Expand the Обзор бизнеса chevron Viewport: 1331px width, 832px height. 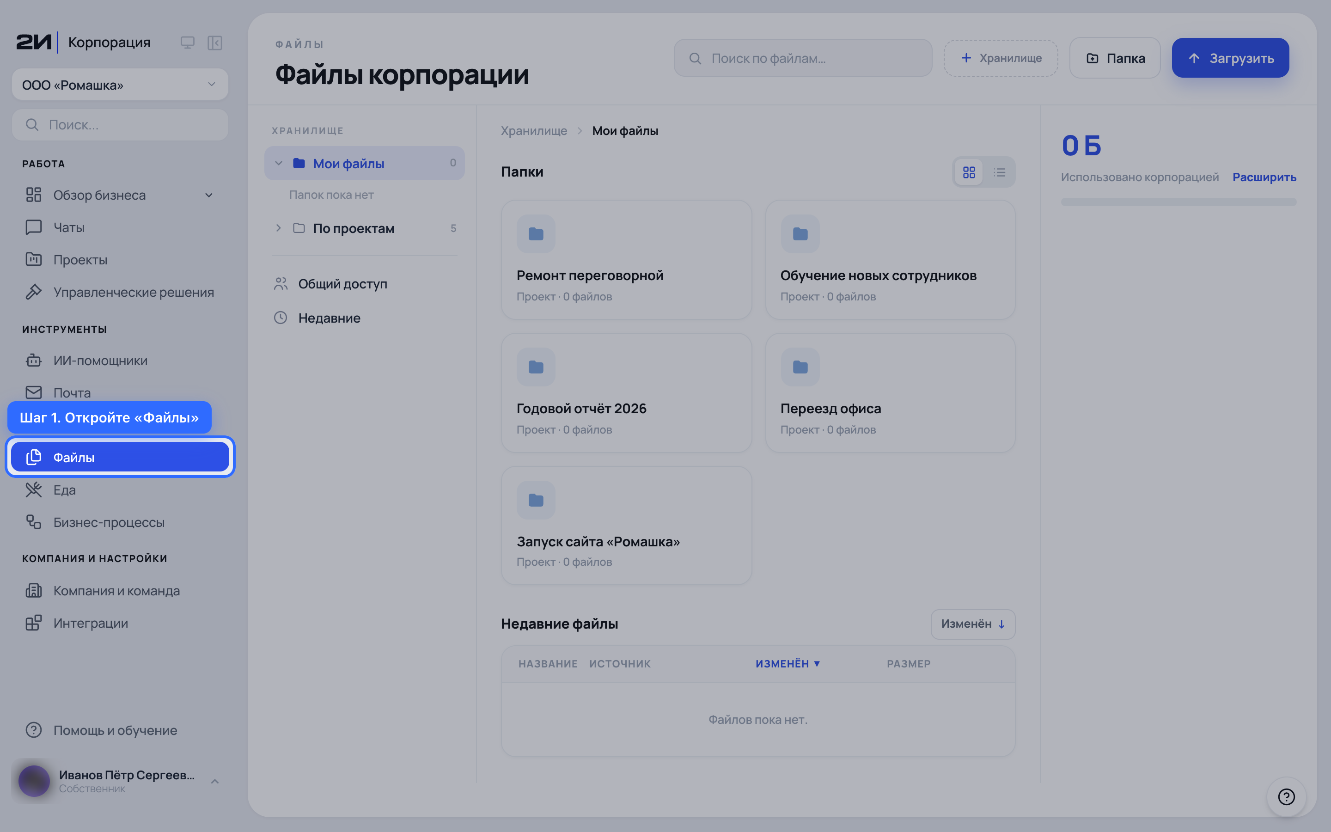(209, 196)
